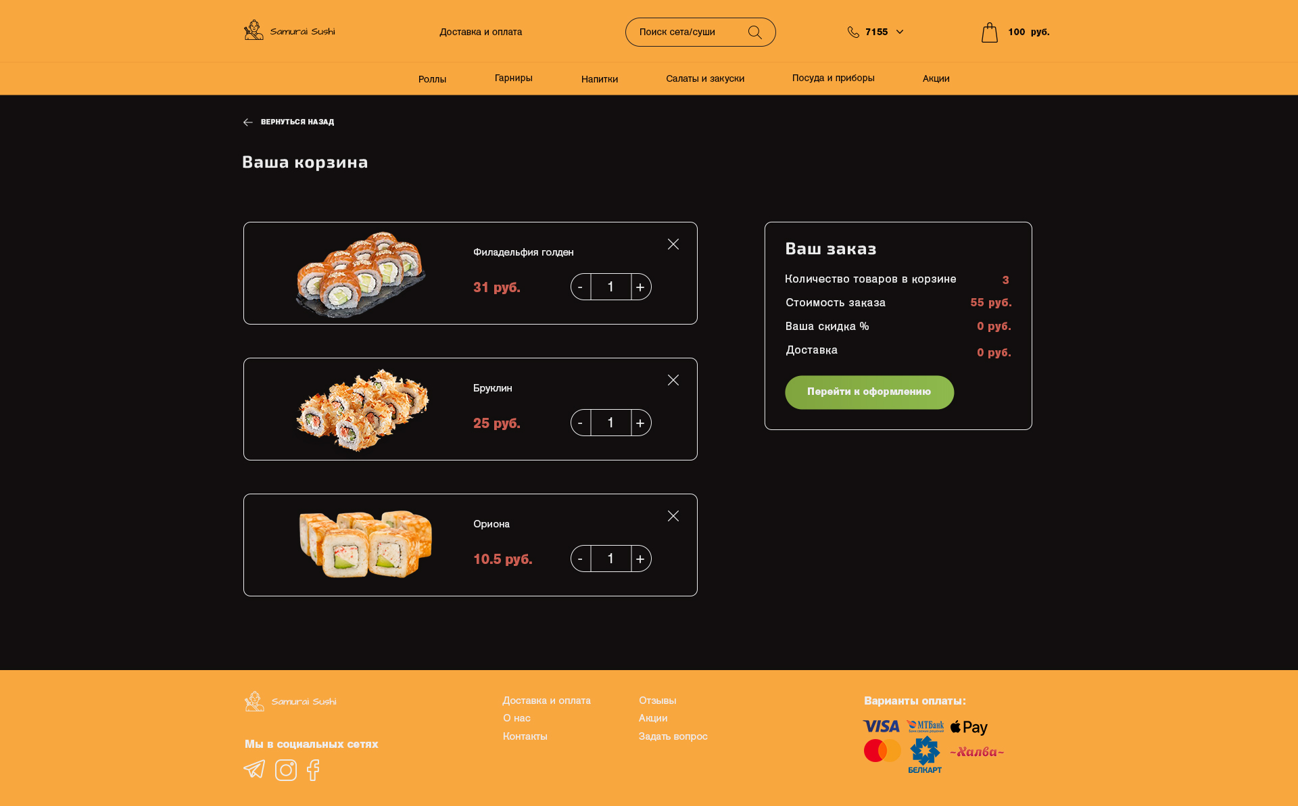This screenshot has height=806, width=1298.
Task: Click the Перейти к оформлению button
Action: coord(869,392)
